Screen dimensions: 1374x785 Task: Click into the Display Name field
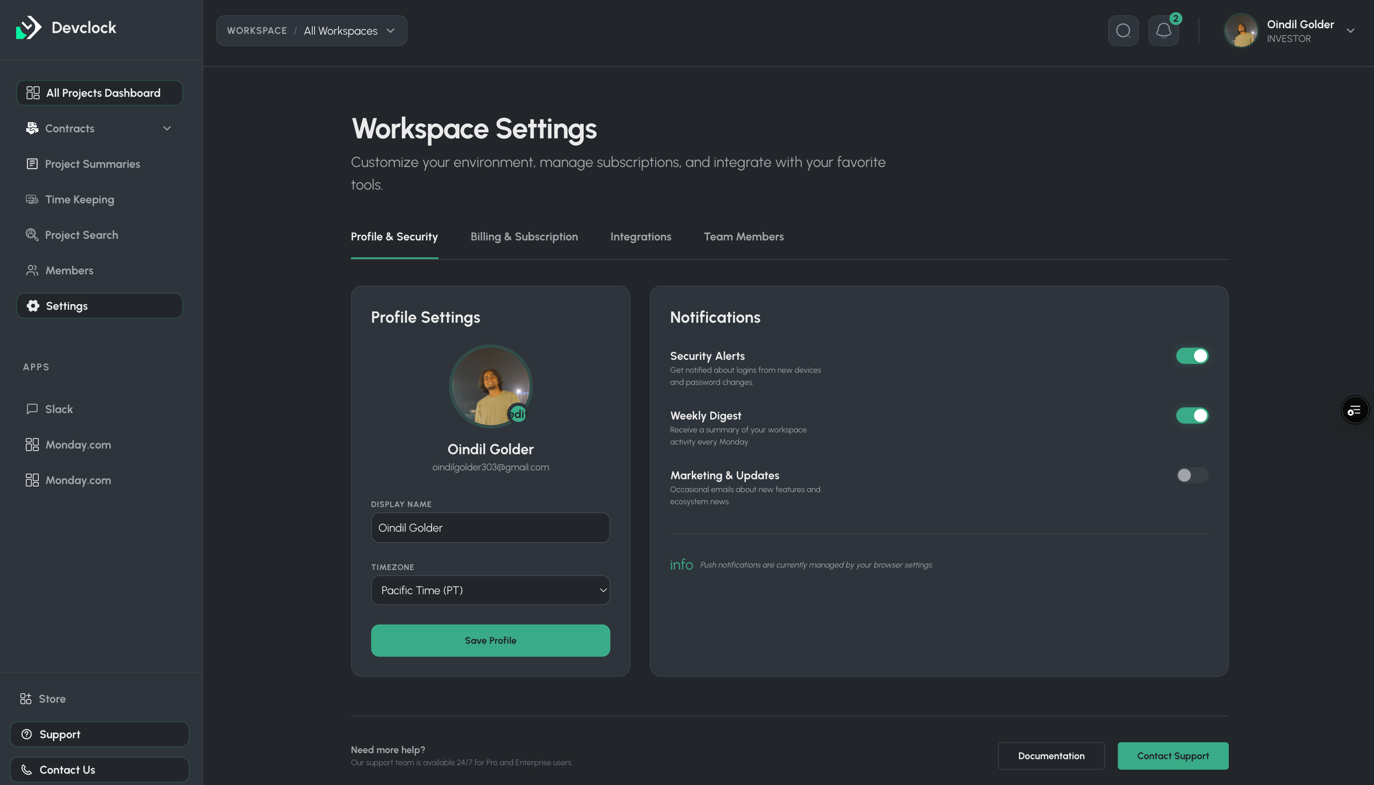490,528
